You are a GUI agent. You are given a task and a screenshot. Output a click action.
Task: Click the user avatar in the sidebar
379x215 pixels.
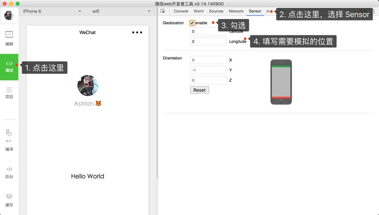pyautogui.click(x=9, y=15)
